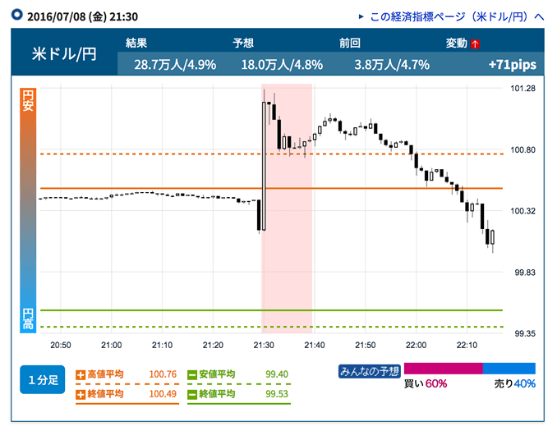Click the tall white candlestick at 21:30

point(264,166)
